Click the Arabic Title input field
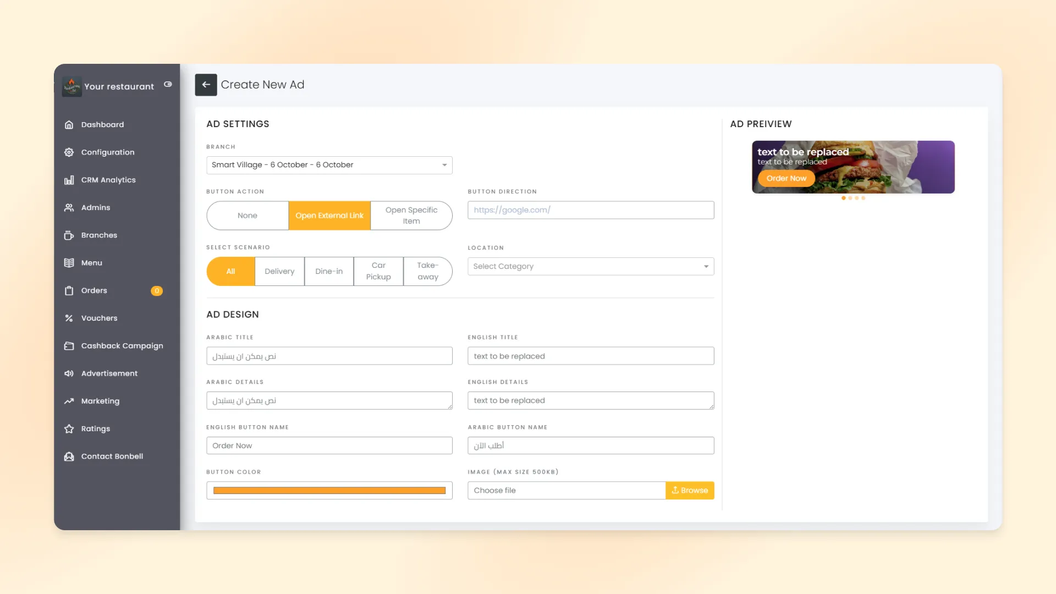1056x594 pixels. (x=329, y=356)
